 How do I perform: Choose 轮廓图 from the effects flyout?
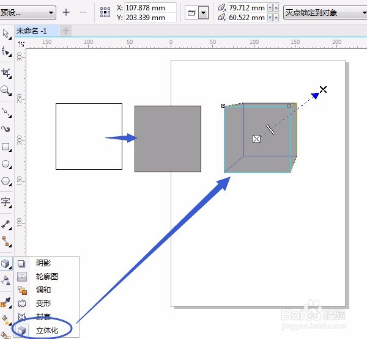pyautogui.click(x=46, y=277)
